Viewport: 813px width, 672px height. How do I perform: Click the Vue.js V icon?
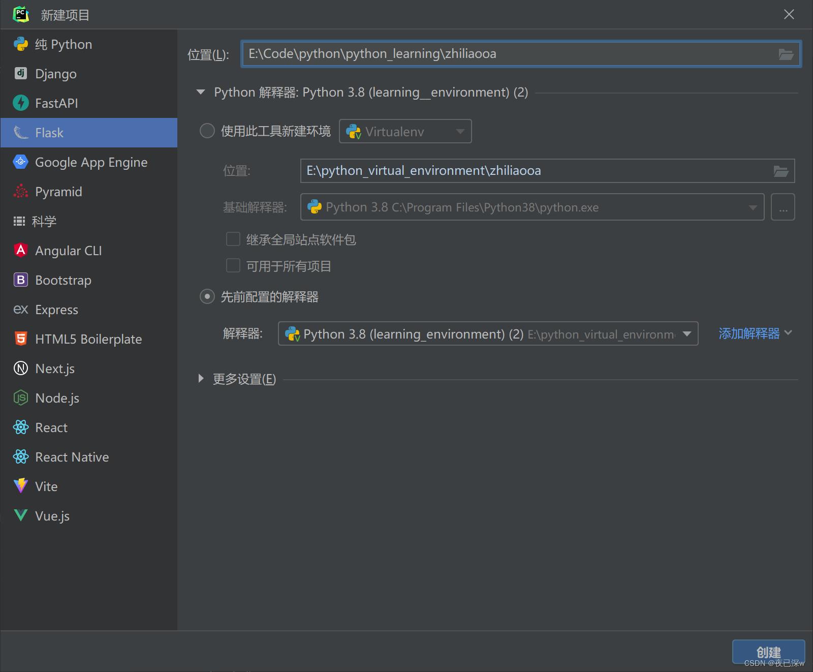click(21, 515)
